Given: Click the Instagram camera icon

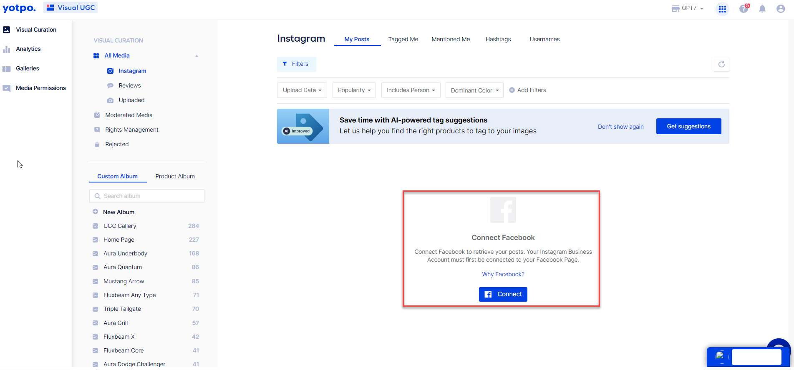Looking at the screenshot, I should 110,71.
